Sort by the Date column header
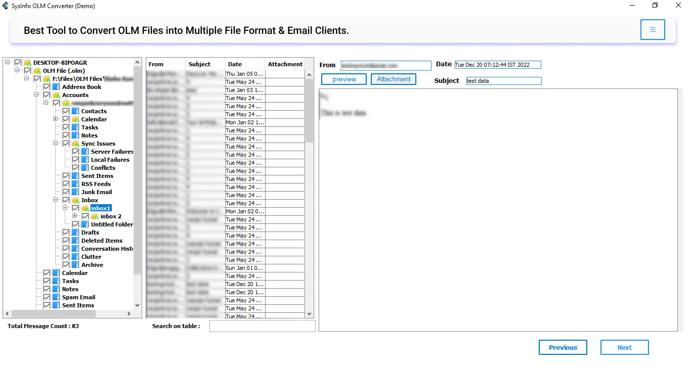 pos(245,64)
